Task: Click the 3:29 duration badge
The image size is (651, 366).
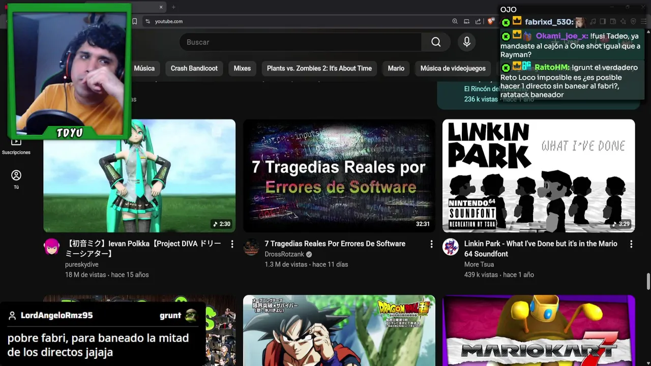Action: point(620,224)
